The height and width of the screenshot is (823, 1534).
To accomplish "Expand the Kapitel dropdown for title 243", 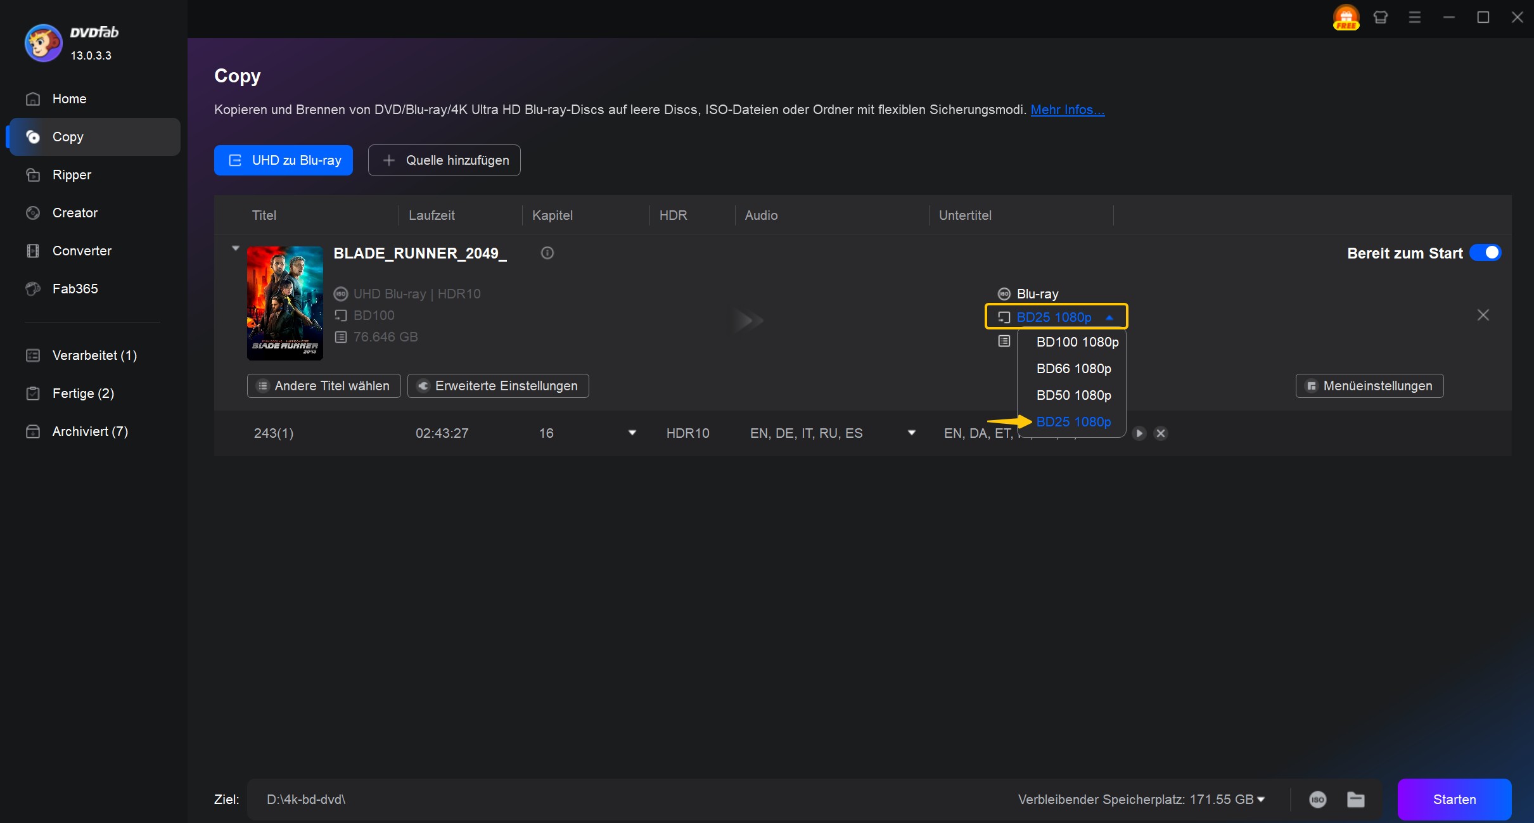I will click(x=632, y=433).
